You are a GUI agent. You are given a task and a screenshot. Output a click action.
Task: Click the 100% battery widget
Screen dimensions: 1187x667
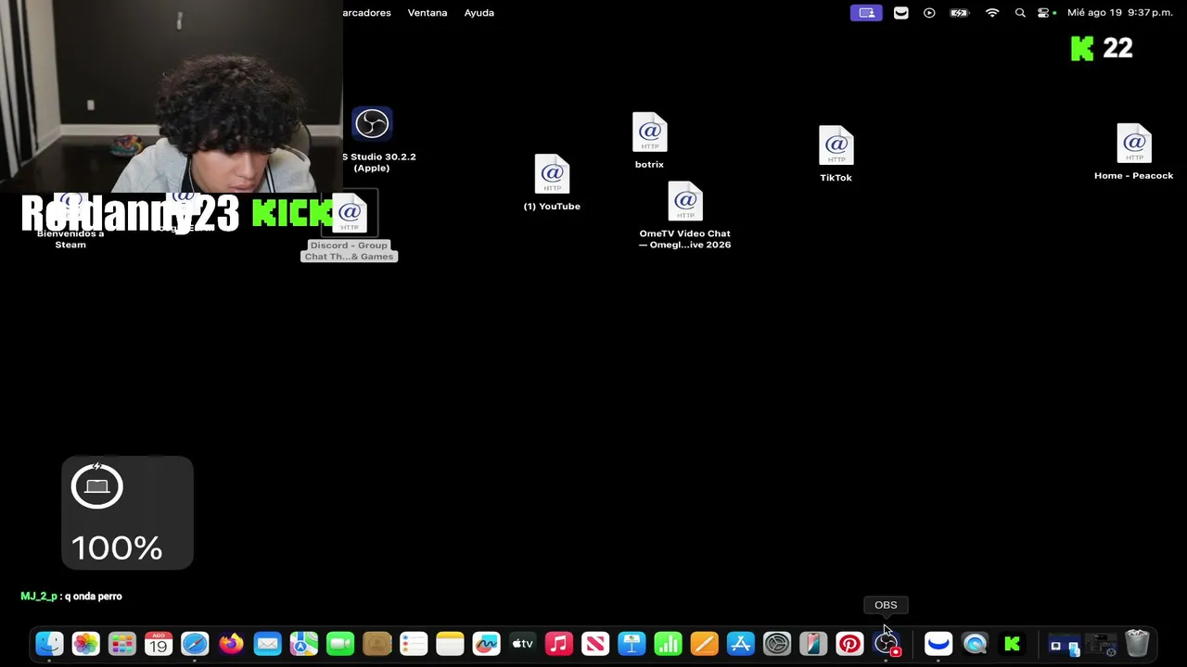pyautogui.click(x=127, y=512)
